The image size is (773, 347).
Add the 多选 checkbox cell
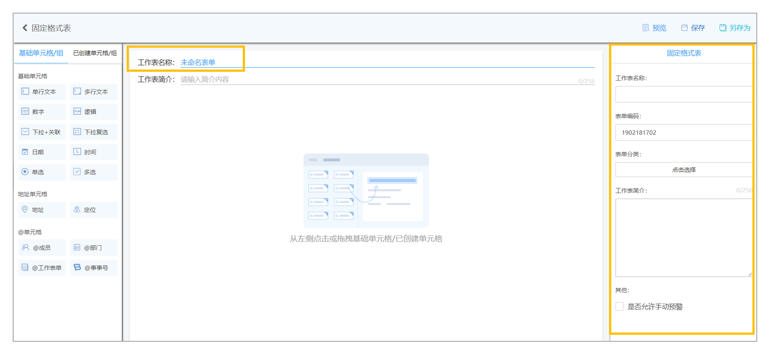[x=94, y=172]
